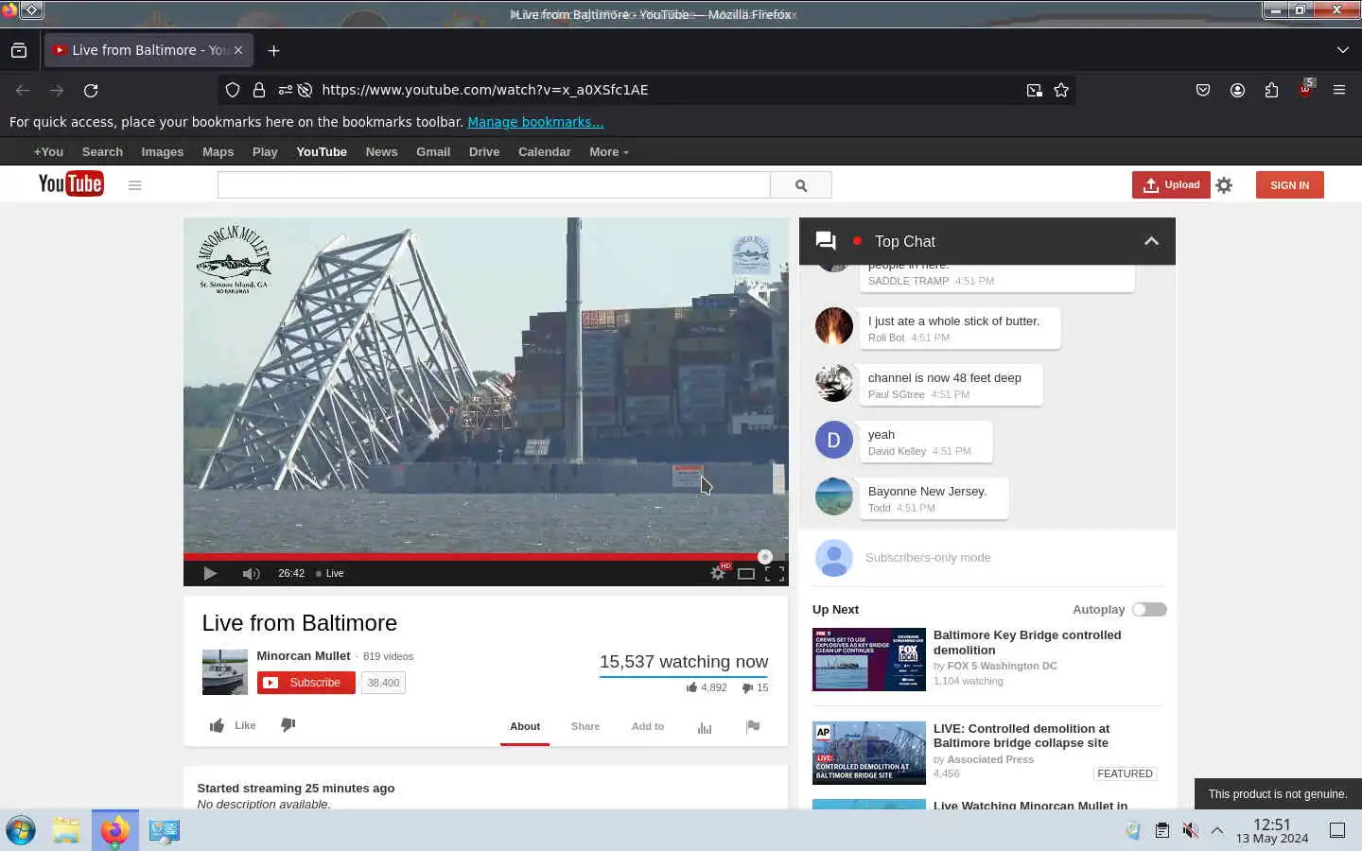Open picture-in-picture icon in address bar

tap(1034, 90)
